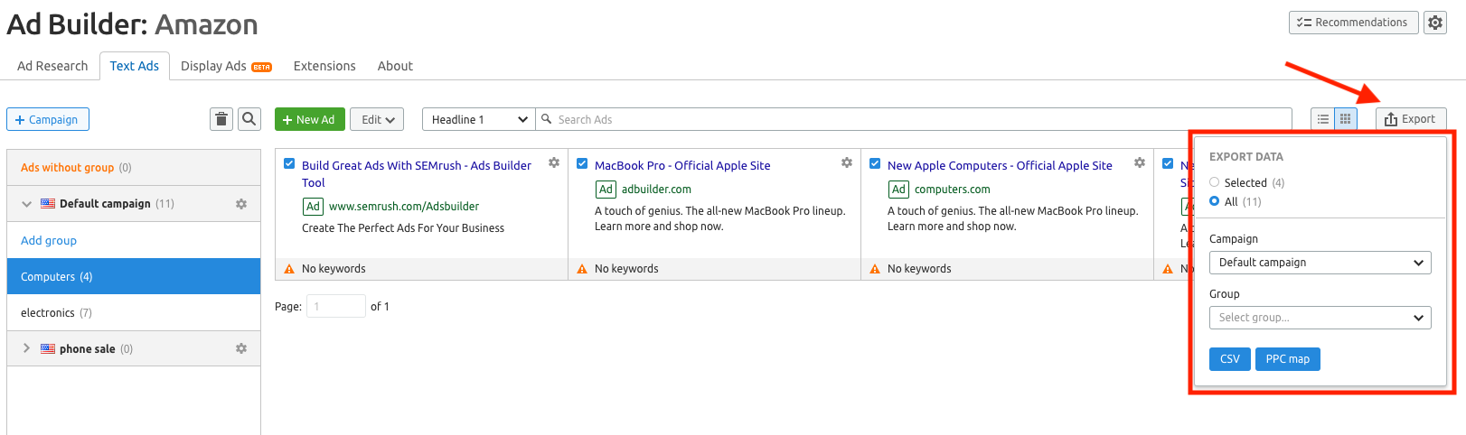Click the Recommendations button

point(1354,23)
